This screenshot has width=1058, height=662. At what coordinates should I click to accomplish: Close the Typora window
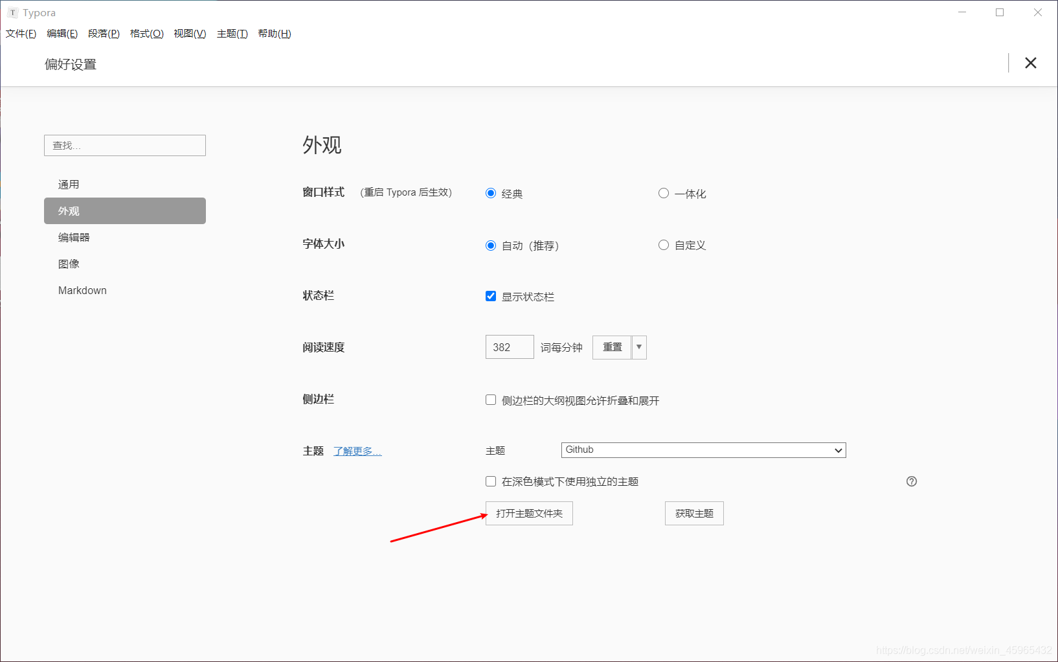(x=1038, y=12)
